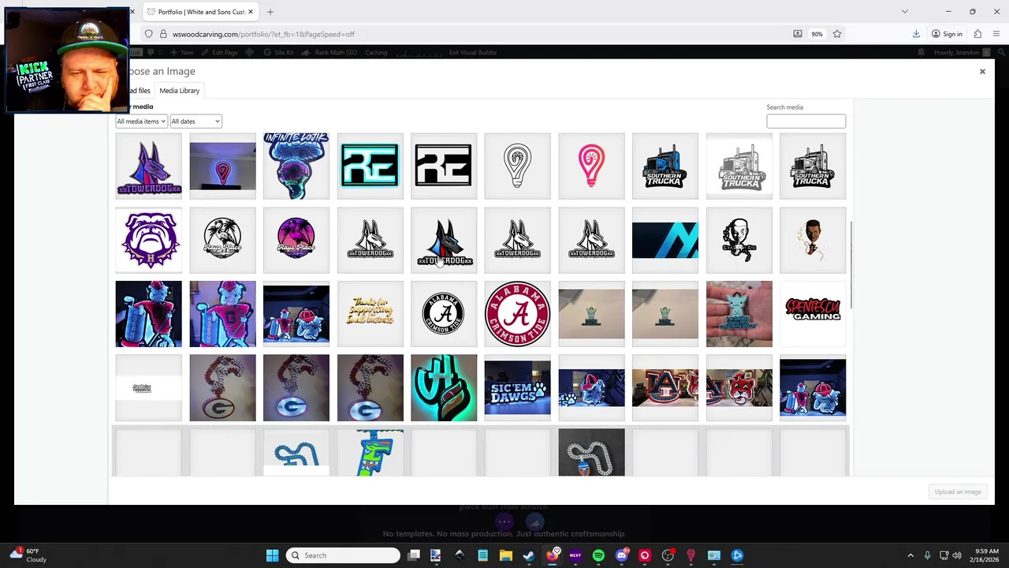Click the 90% zoom level indicator
Screen dimensions: 1009x568
pyautogui.click(x=817, y=34)
